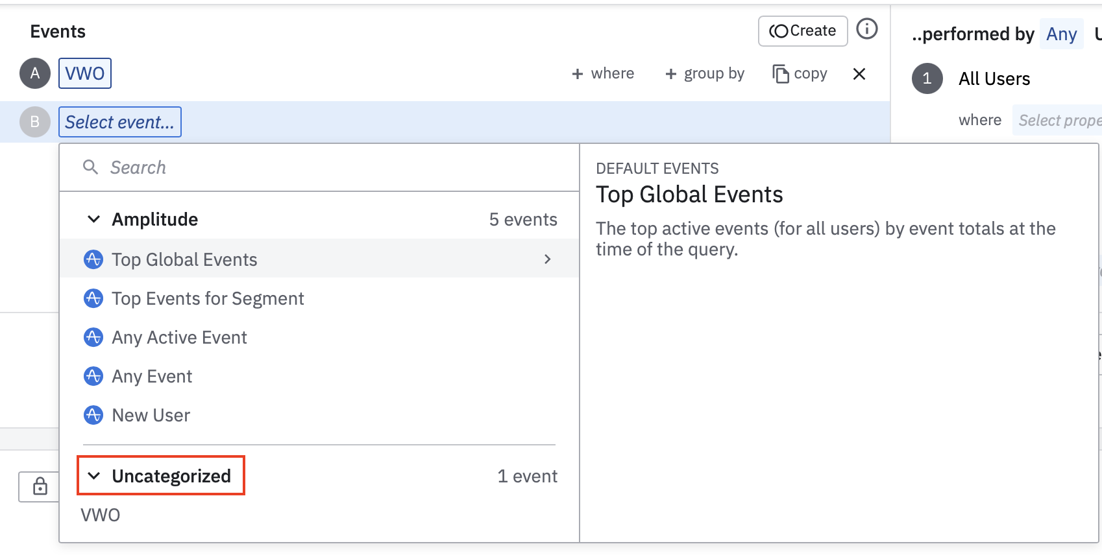Click the A event label circle

35,73
